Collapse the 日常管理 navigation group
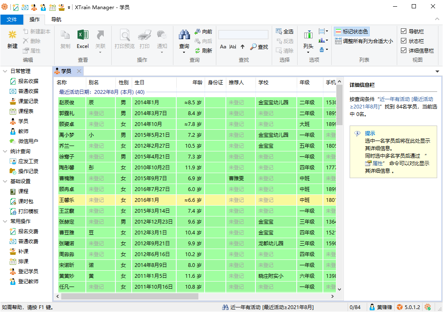This screenshot has width=443, height=312. coord(5,71)
